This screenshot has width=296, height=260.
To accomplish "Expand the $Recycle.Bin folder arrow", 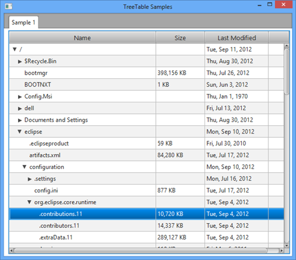I will pos(20,61).
